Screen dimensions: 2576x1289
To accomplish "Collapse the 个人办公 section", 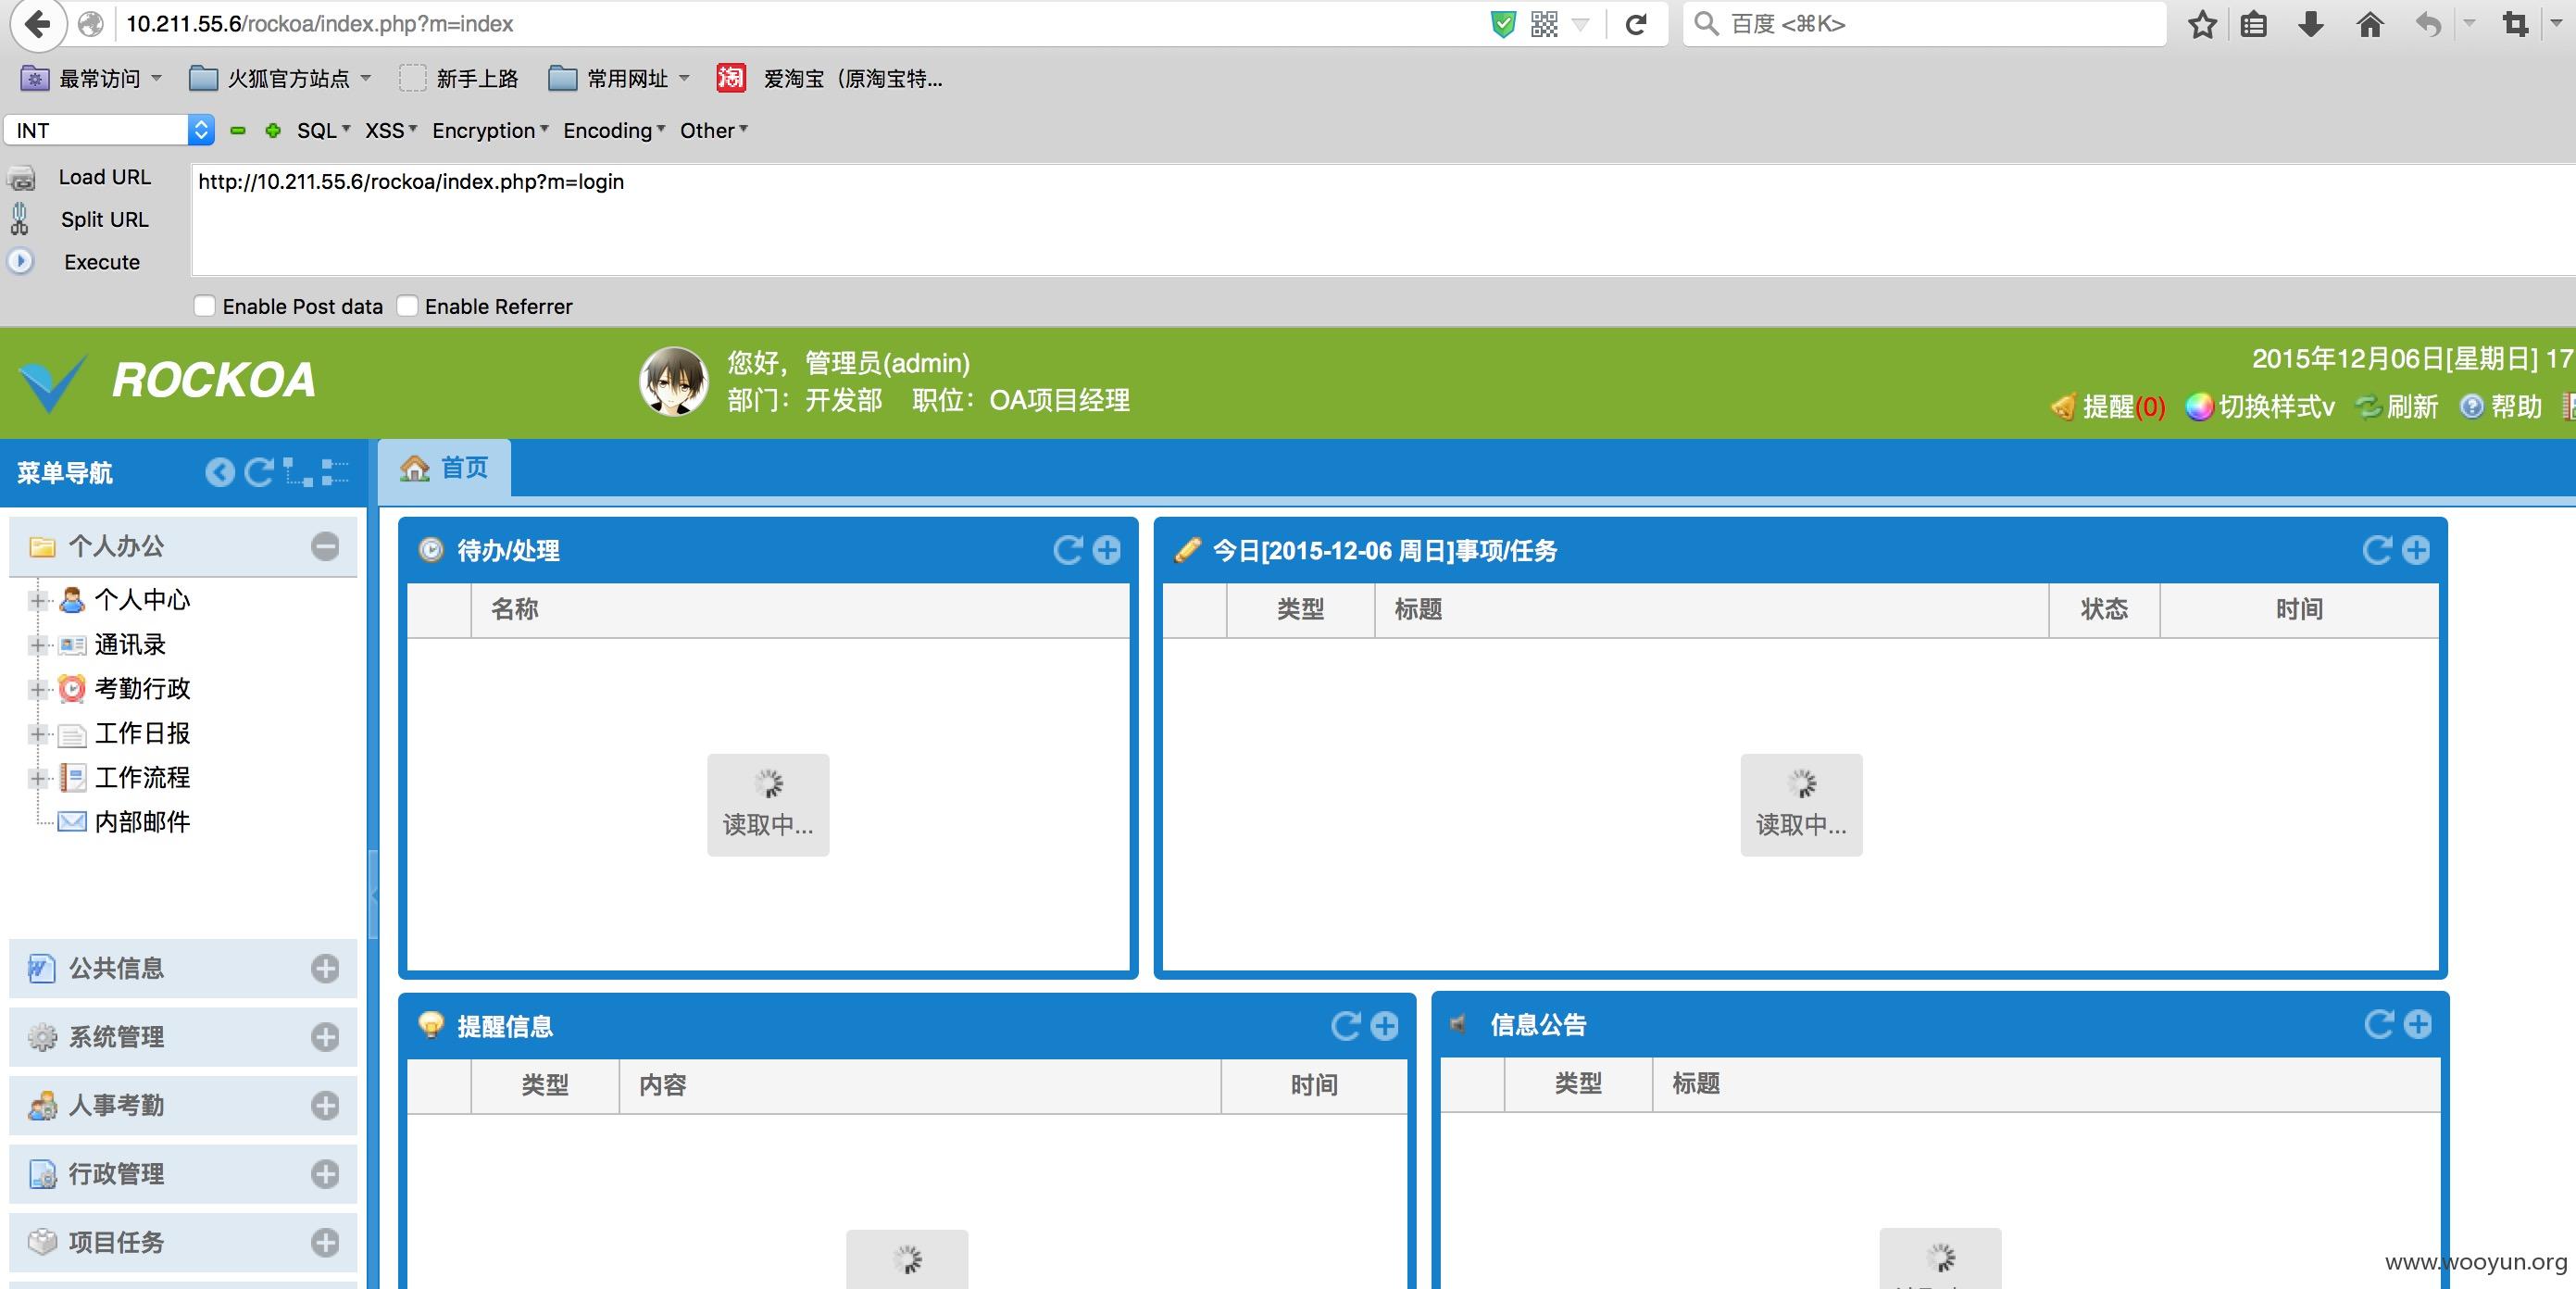I will [325, 546].
